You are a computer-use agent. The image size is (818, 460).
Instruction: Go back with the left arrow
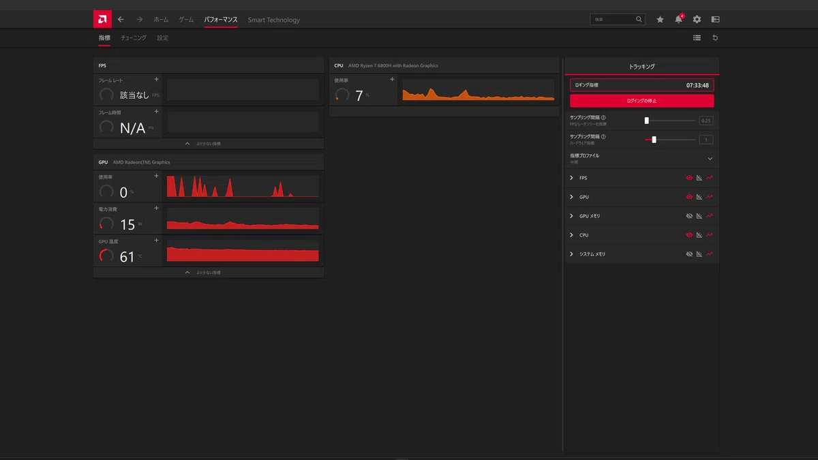click(x=121, y=20)
